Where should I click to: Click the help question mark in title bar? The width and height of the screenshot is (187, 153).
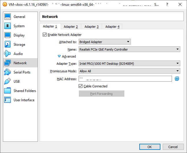coord(167,4)
